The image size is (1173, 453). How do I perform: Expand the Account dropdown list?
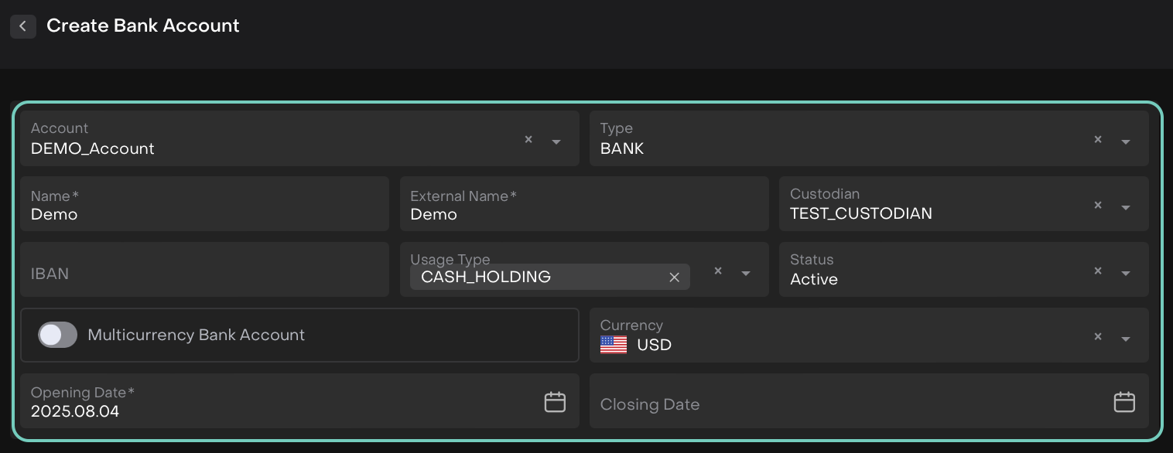tap(556, 141)
